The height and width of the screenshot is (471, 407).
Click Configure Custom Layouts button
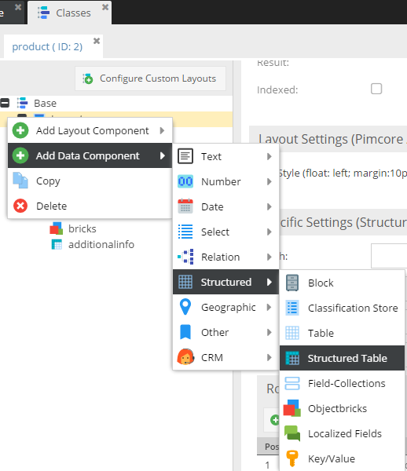coord(150,78)
